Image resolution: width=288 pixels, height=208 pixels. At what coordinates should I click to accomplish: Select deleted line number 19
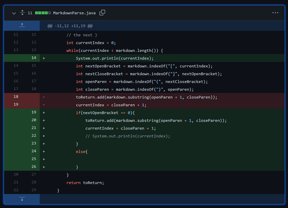(x=16, y=104)
